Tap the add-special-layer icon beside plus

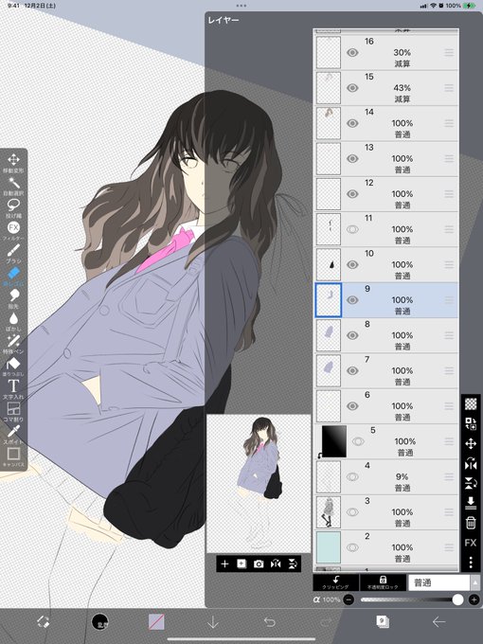[x=241, y=563]
